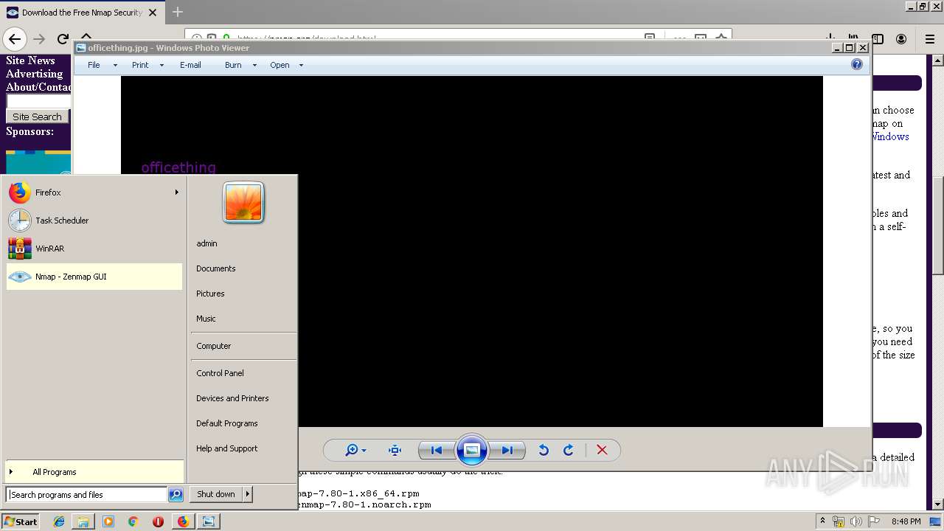Click the Actual size / fit button
Screen dimensions: 944x531
(395, 450)
